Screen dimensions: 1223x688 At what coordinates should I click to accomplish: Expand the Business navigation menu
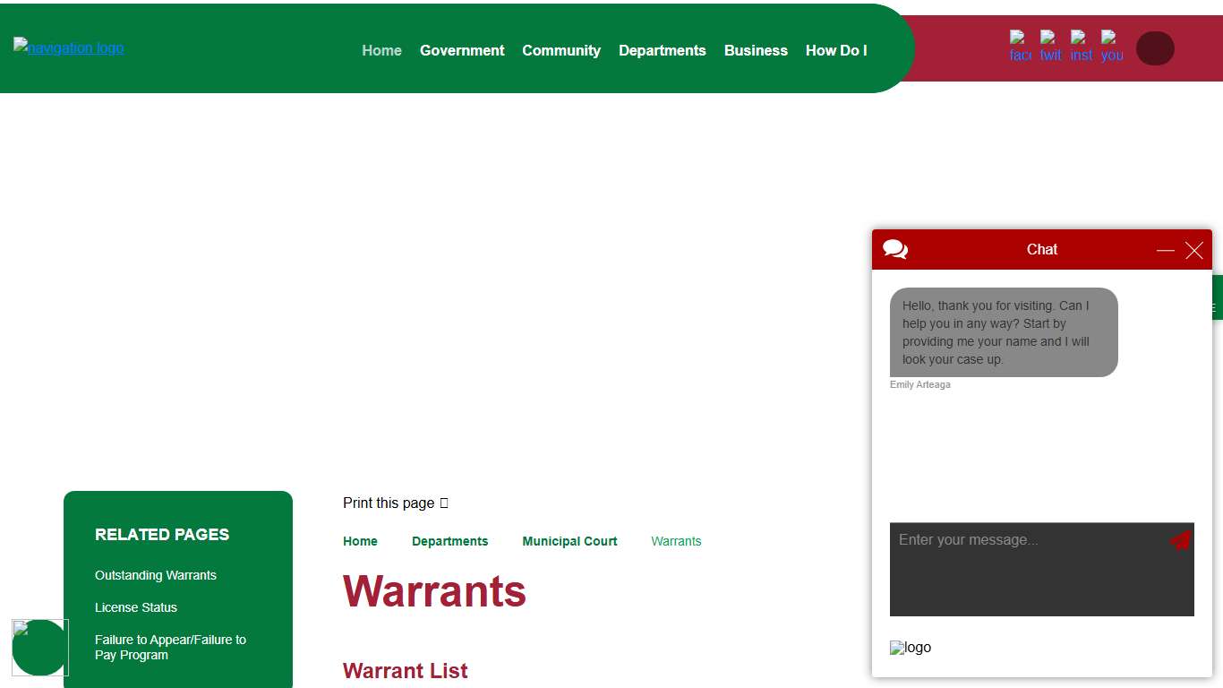tap(756, 51)
